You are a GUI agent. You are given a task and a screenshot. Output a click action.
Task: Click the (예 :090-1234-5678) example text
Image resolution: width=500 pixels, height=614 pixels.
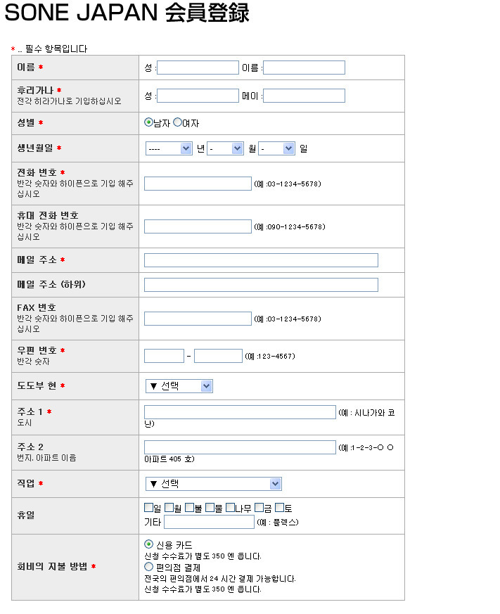click(290, 226)
